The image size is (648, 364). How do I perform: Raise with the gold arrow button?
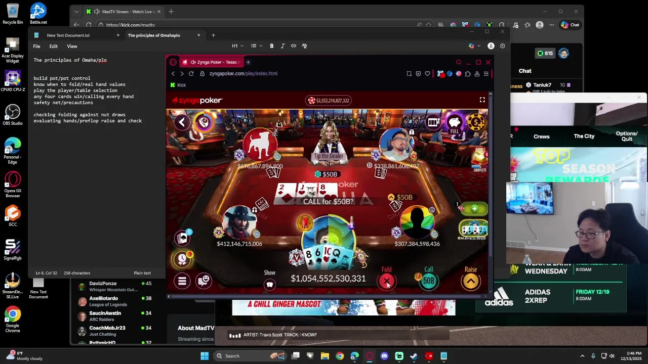[x=471, y=281]
